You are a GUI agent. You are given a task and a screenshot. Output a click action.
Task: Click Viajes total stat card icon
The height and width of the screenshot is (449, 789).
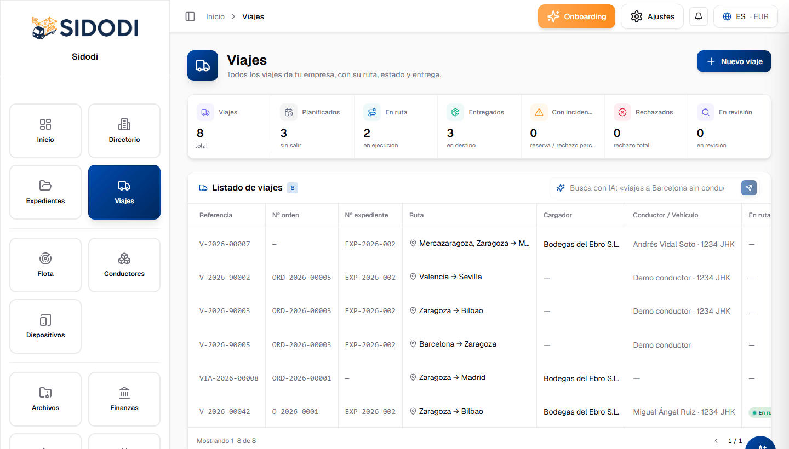[x=205, y=112]
